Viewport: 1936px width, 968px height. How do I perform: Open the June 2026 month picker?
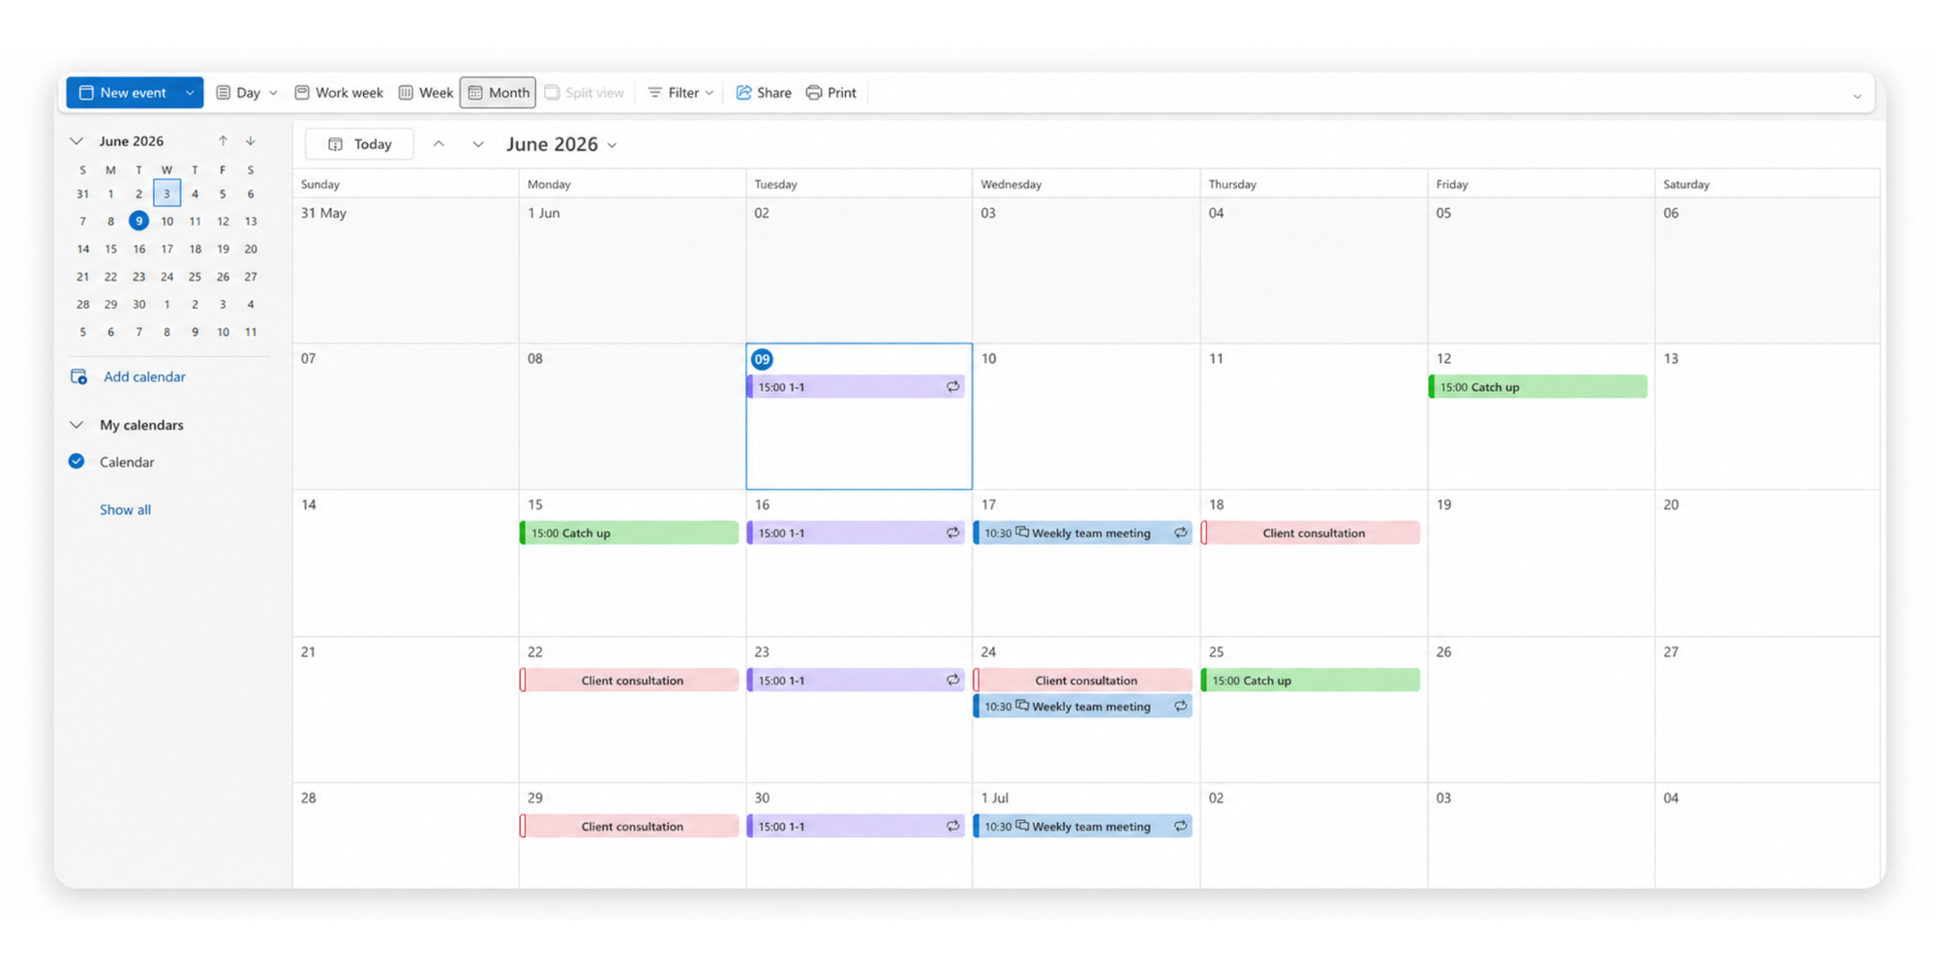pyautogui.click(x=561, y=144)
